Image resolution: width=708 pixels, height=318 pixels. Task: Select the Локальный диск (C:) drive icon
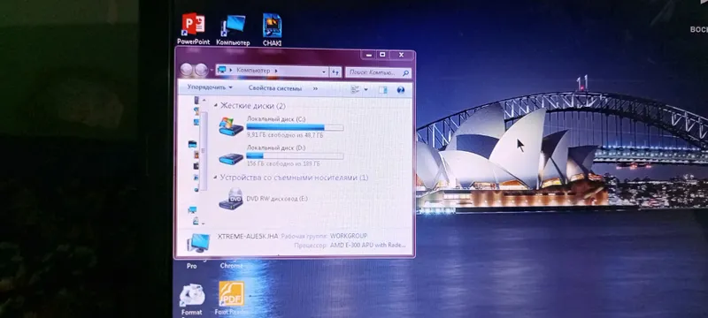(231, 126)
